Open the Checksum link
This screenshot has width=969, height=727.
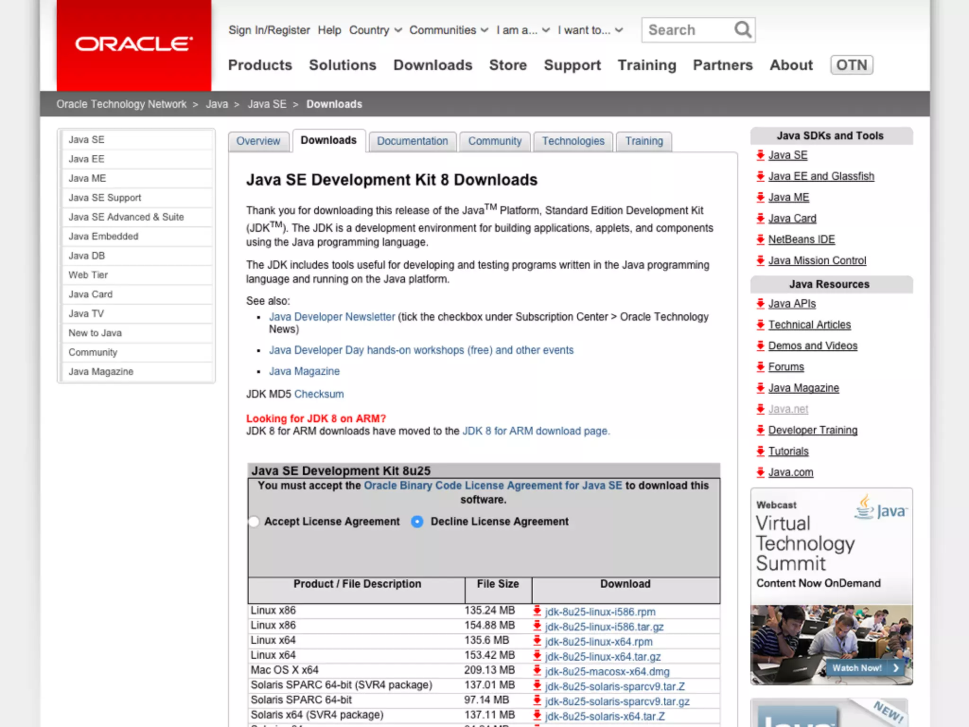(319, 394)
